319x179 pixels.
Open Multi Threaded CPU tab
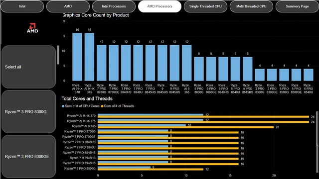pos(251,6)
